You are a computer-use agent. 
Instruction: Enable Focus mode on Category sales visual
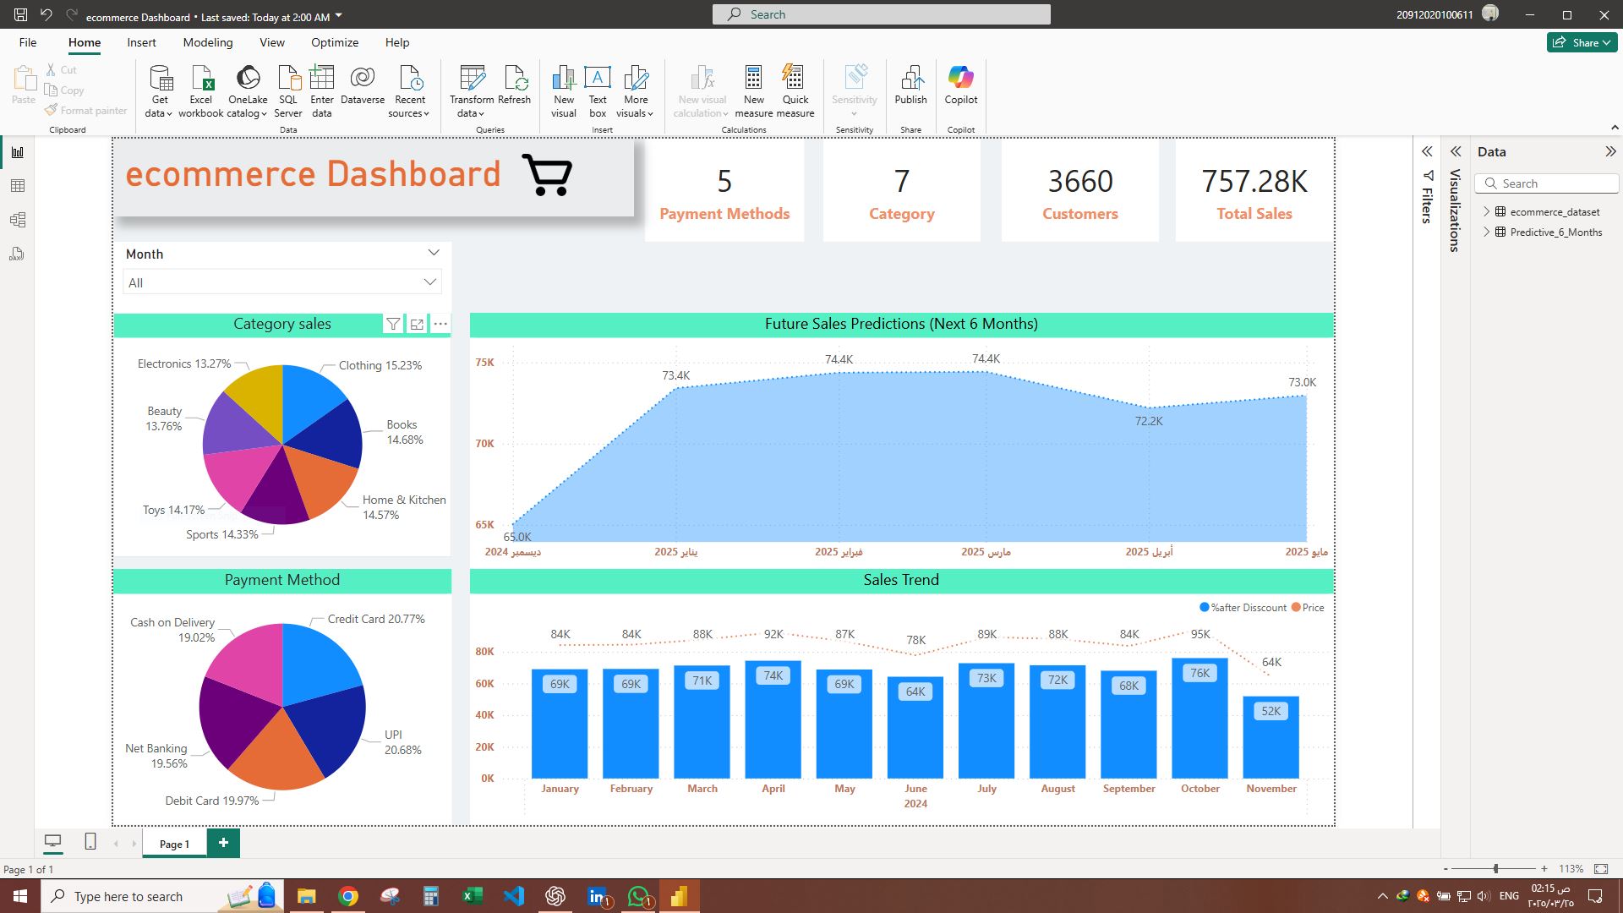tap(417, 324)
